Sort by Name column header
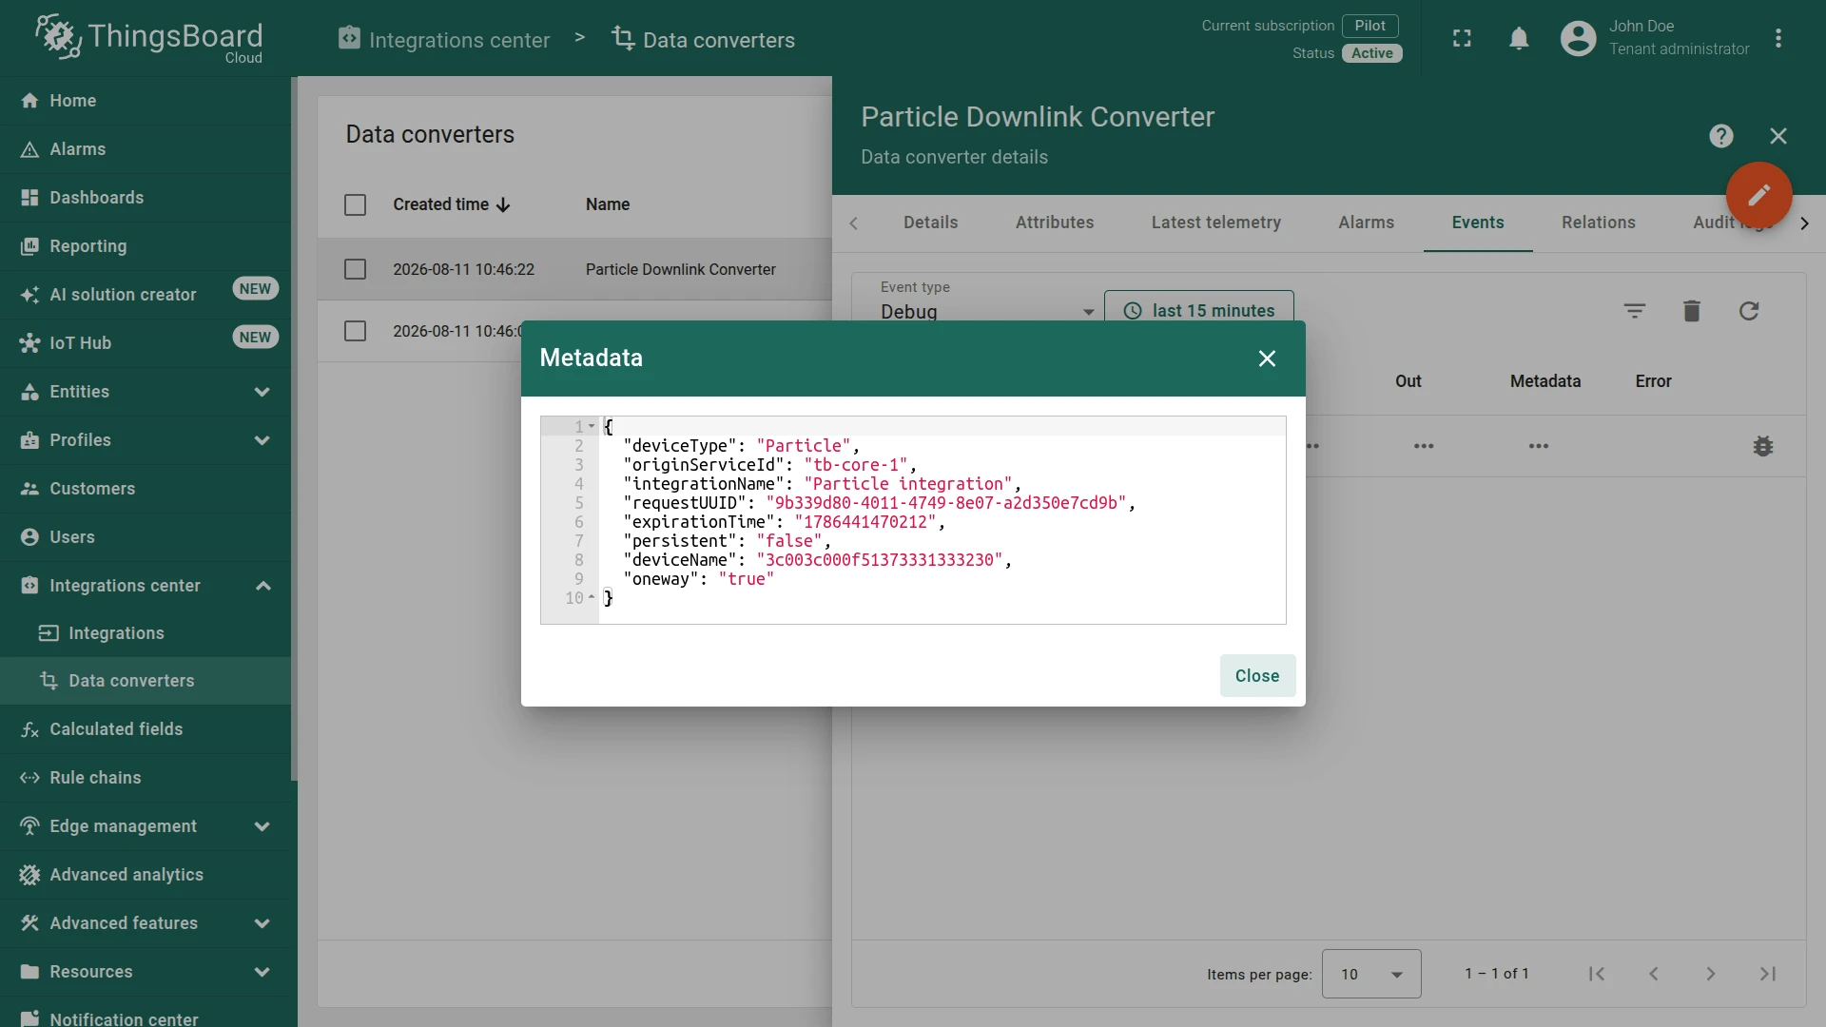The image size is (1826, 1027). pos(608,204)
